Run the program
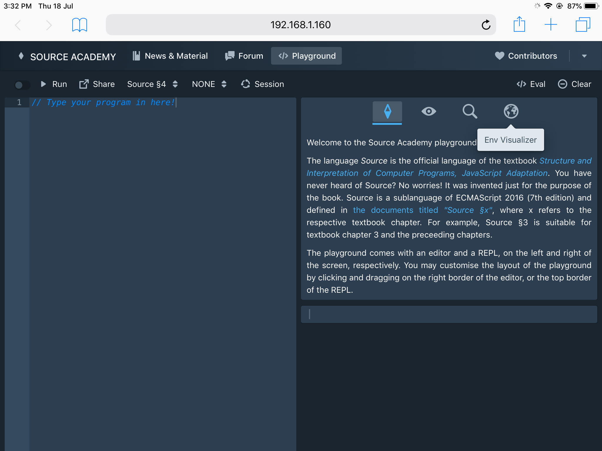 point(54,84)
